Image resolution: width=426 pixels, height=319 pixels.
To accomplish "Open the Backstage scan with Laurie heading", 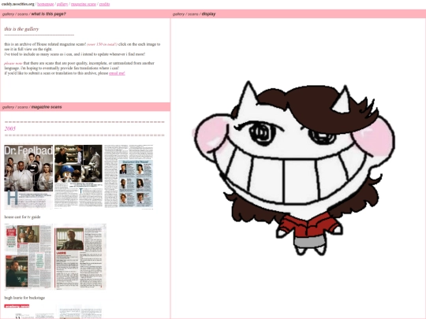I will (x=80, y=256).
